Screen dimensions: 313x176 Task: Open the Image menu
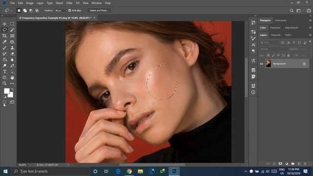coord(30,3)
